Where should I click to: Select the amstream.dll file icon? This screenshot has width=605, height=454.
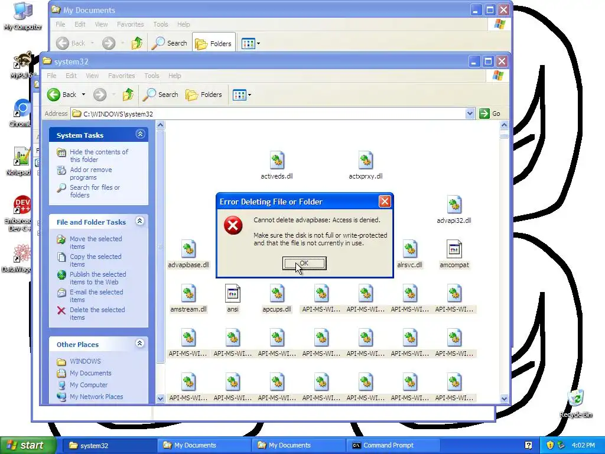[188, 293]
